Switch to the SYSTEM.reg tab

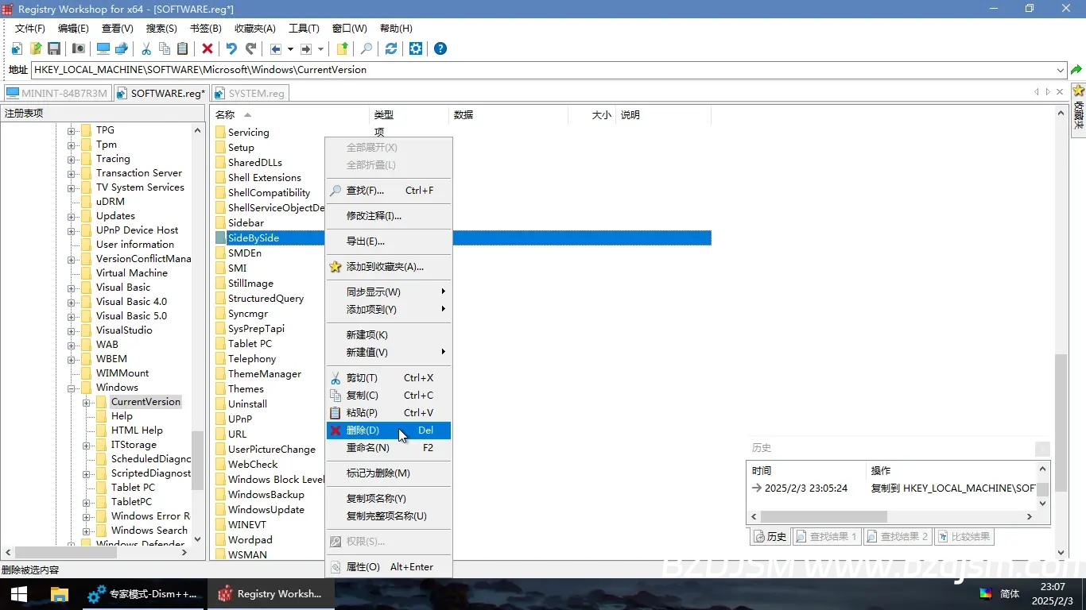pos(250,93)
